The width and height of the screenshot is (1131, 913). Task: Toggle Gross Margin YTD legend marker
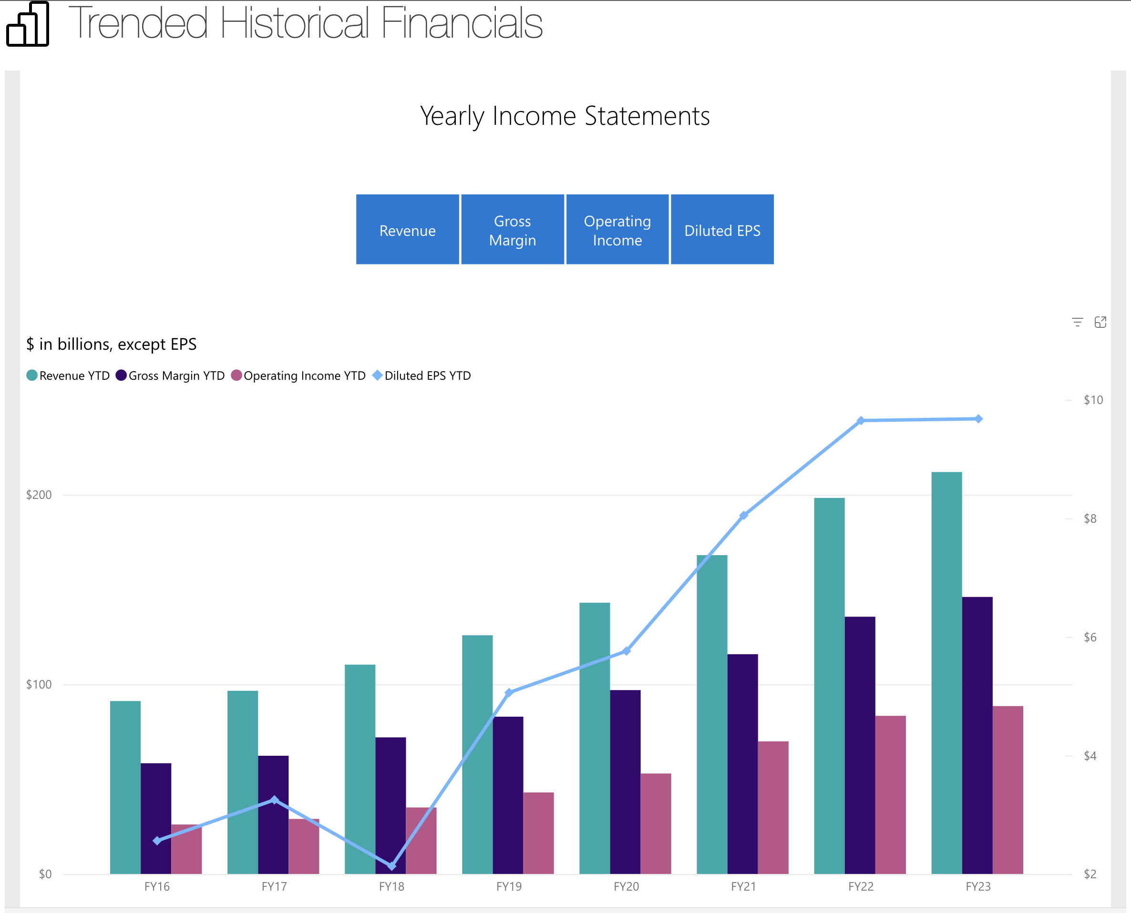coord(121,375)
